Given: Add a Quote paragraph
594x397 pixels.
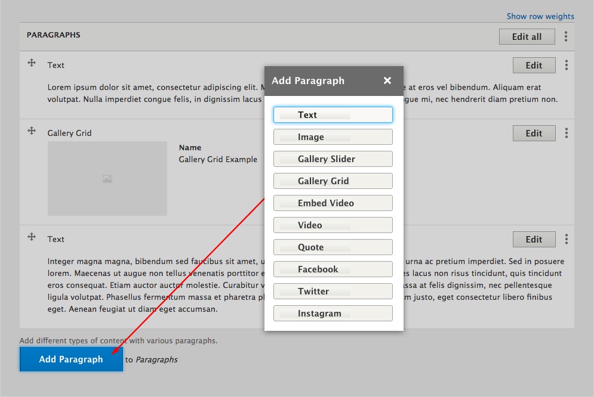Looking at the screenshot, I should pos(333,247).
